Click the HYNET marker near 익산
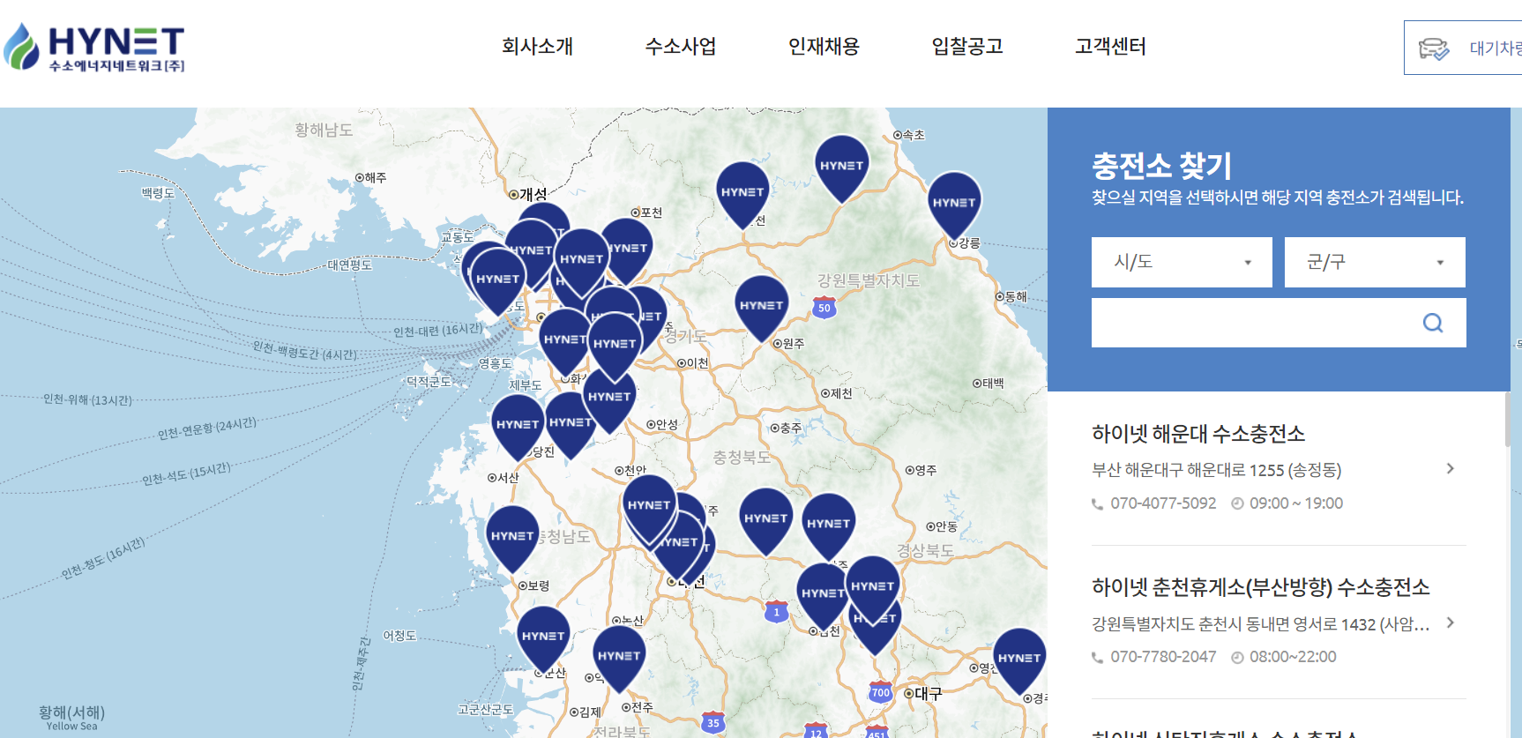1522x738 pixels. point(619,659)
